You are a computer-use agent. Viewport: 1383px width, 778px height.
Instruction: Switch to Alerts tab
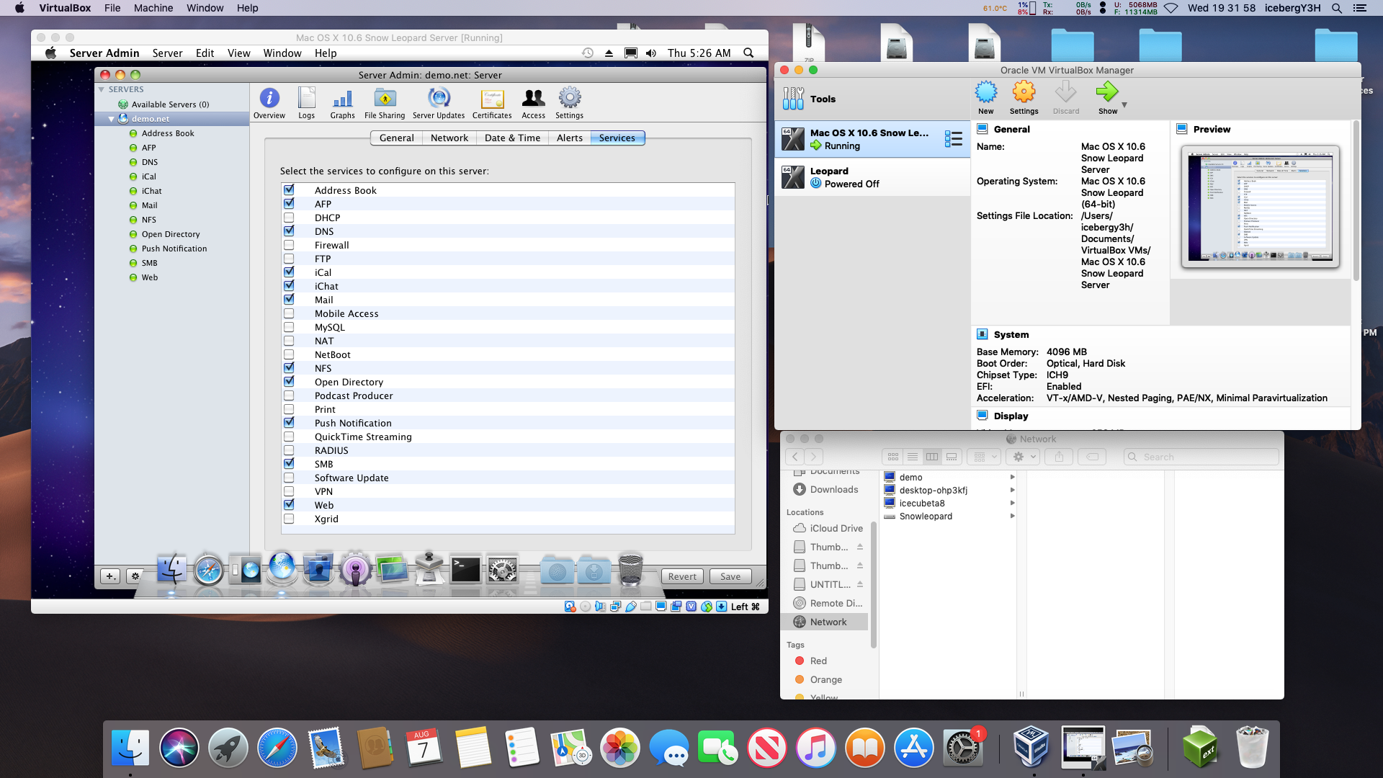pos(569,138)
